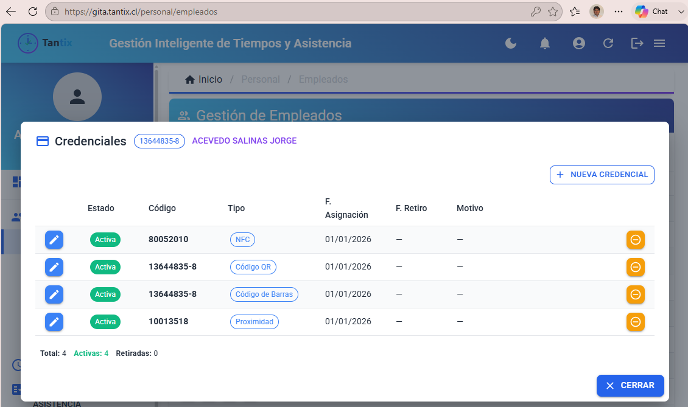This screenshot has height=407, width=688.
Task: Click the F. Retiro column header
Action: 411,208
